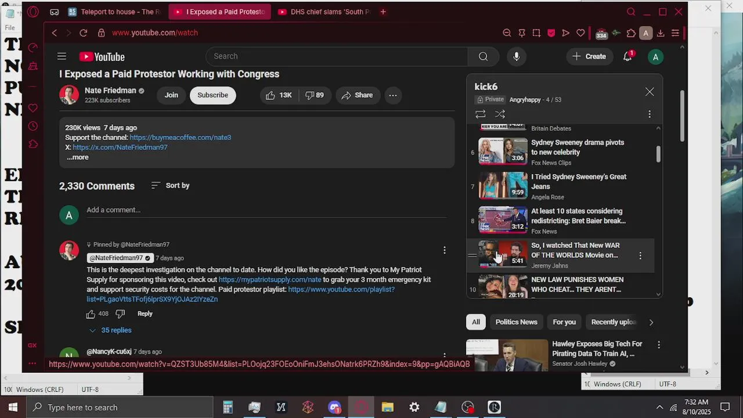
Task: Toggle loop playlist in kick6 panel
Action: [480, 114]
